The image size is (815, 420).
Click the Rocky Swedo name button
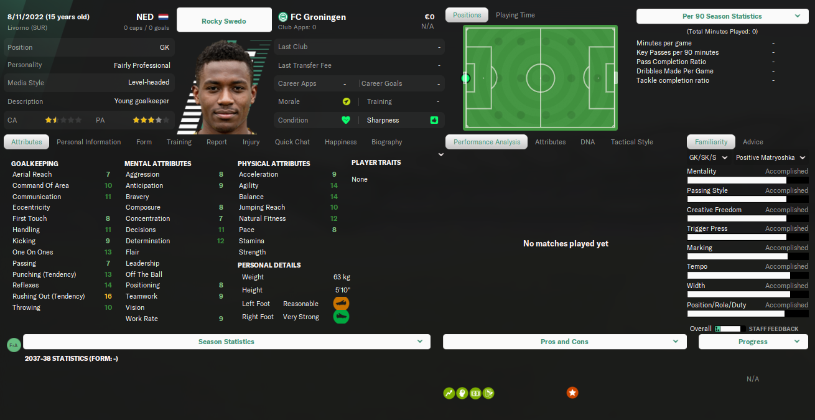pyautogui.click(x=224, y=21)
